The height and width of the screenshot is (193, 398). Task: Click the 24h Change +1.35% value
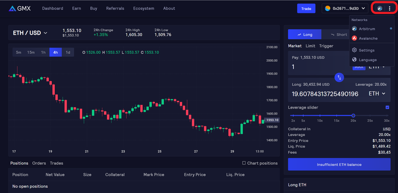tap(100, 34)
